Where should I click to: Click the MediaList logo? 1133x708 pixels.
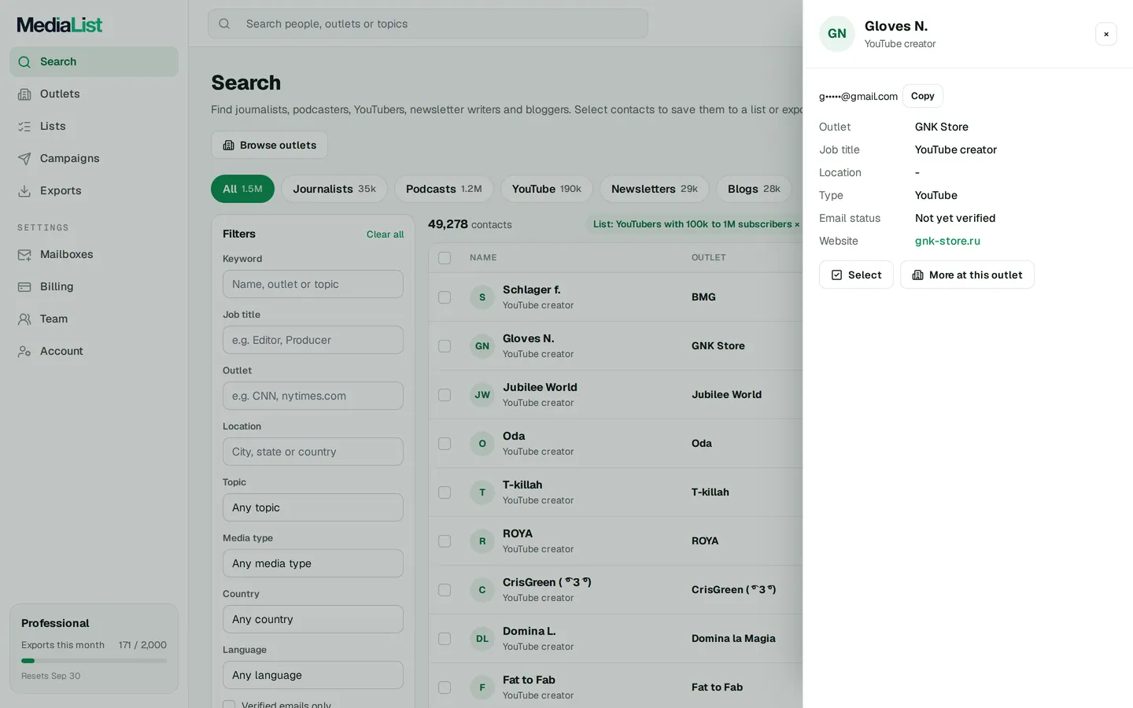60,25
